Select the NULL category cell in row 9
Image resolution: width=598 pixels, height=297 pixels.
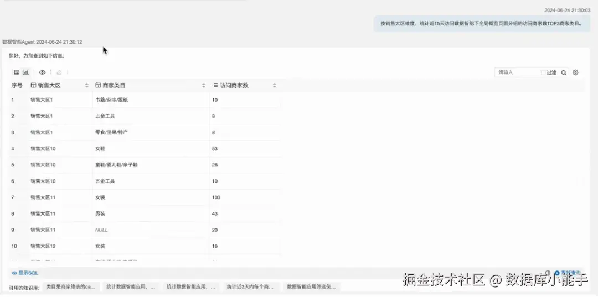[101, 230]
